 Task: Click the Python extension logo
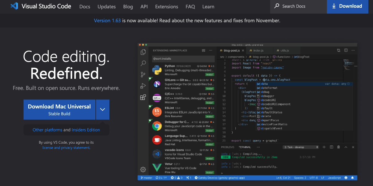coord(157,70)
